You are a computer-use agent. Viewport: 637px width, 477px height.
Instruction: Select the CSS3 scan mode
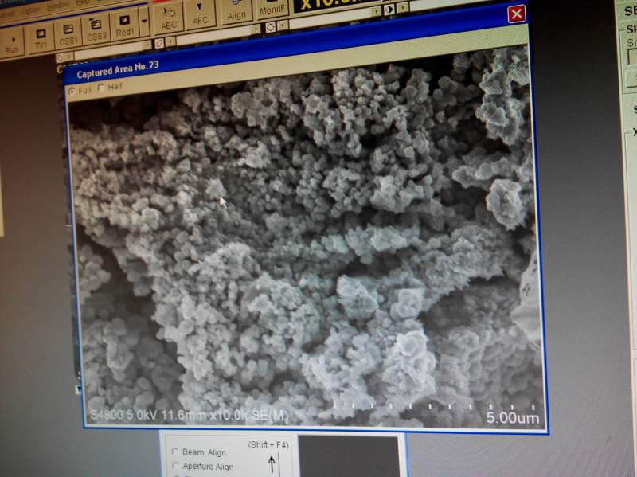(96, 30)
